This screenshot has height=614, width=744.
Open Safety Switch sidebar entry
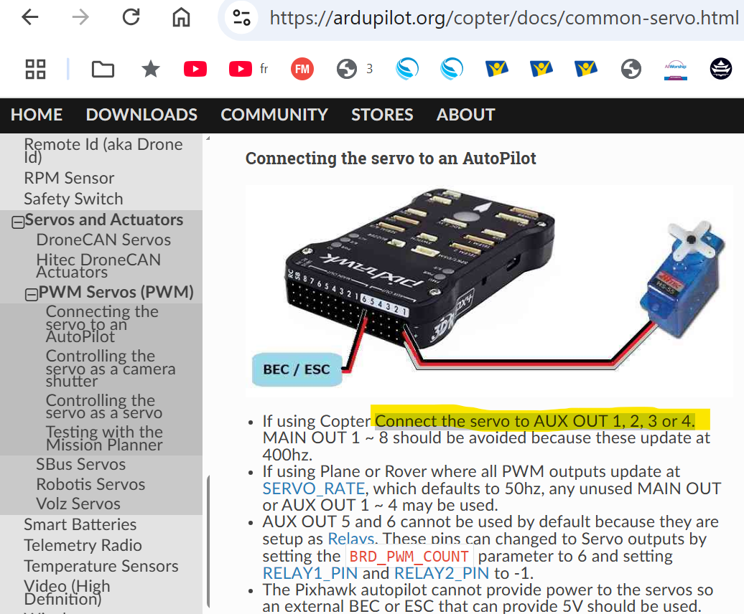tap(73, 199)
